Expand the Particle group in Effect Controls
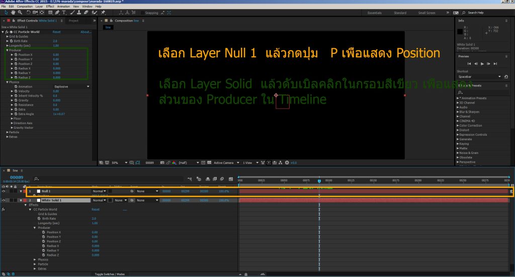The height and width of the screenshot is (277, 515). click(8, 132)
